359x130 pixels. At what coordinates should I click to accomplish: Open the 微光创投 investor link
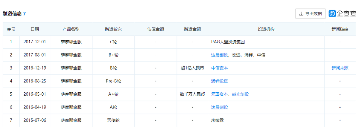coord(240,94)
